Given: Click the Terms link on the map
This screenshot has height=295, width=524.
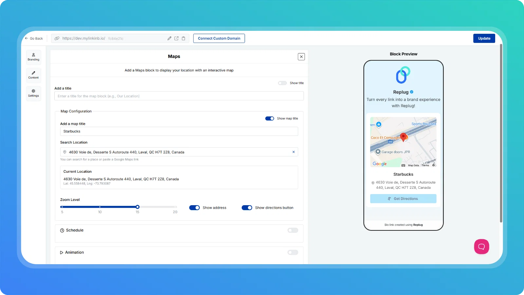Looking at the screenshot, I should (x=425, y=166).
